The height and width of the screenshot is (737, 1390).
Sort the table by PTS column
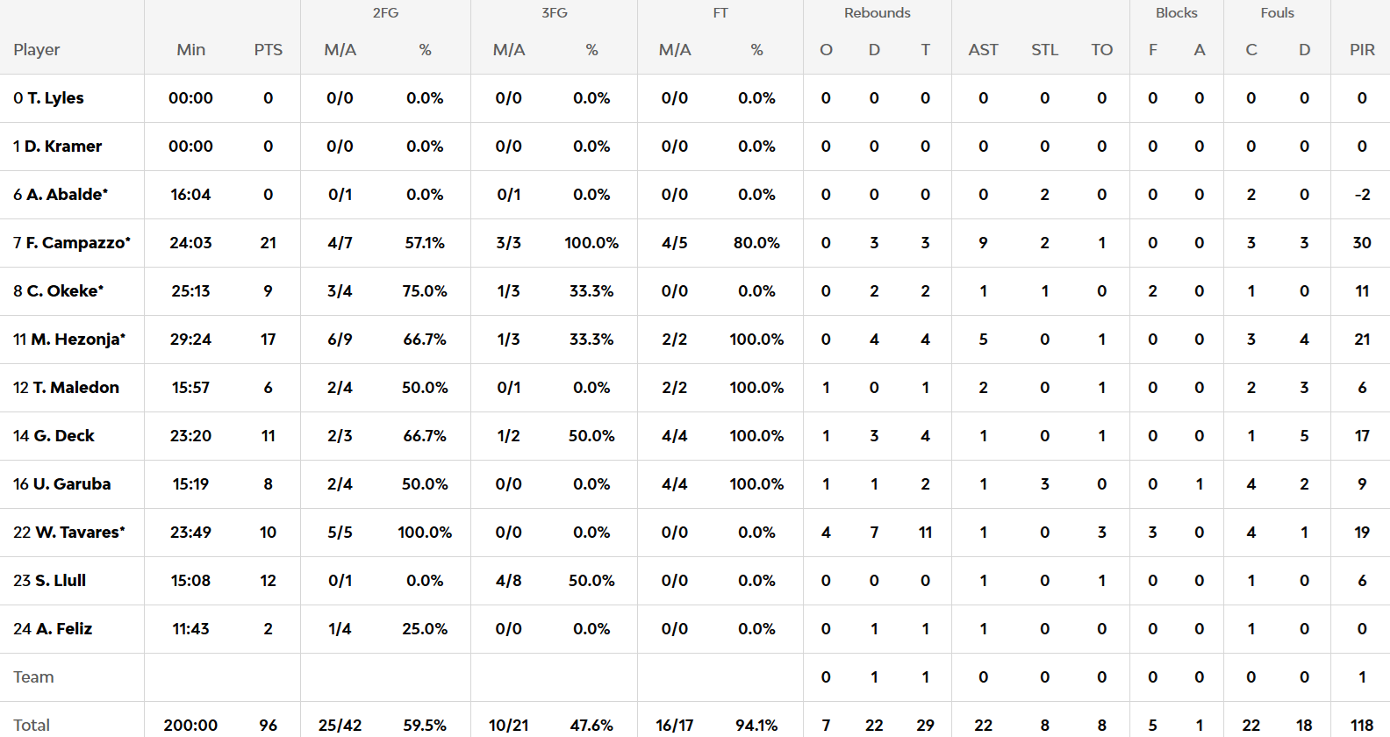268,50
